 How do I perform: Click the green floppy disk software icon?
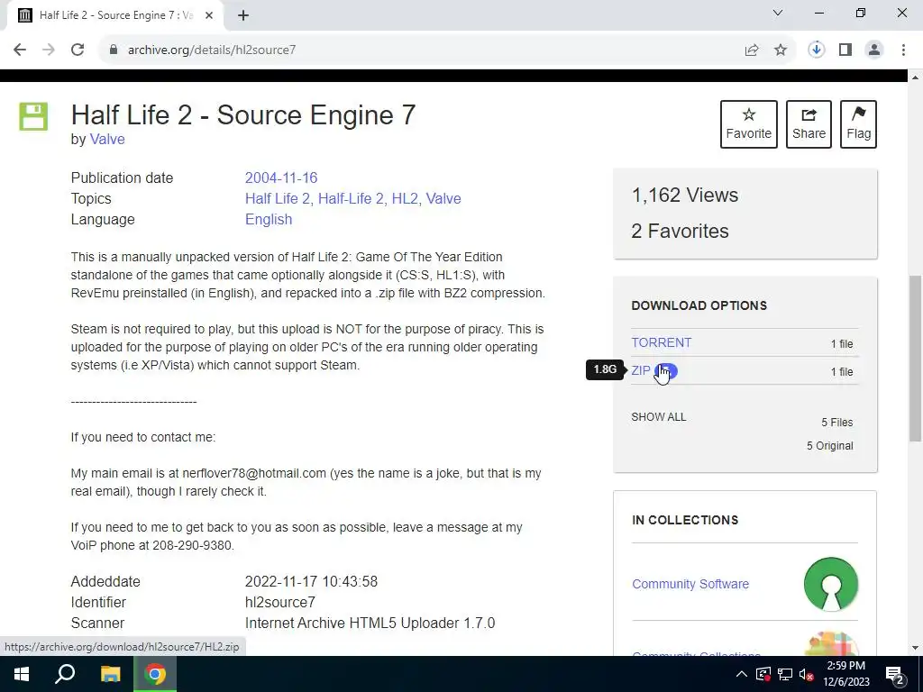33,116
